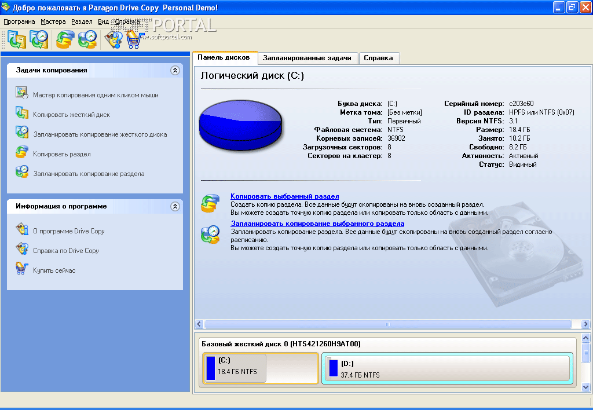The height and width of the screenshot is (410, 593).
Task: Click the Задачи копирования panel header
Action: click(x=95, y=70)
